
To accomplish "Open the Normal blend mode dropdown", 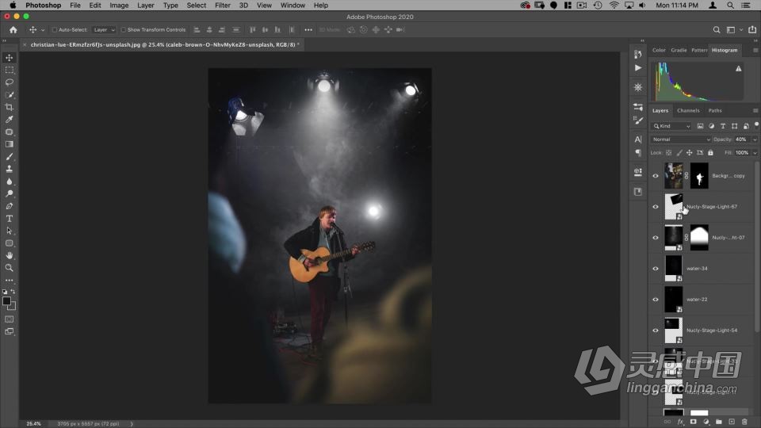I will [x=680, y=139].
